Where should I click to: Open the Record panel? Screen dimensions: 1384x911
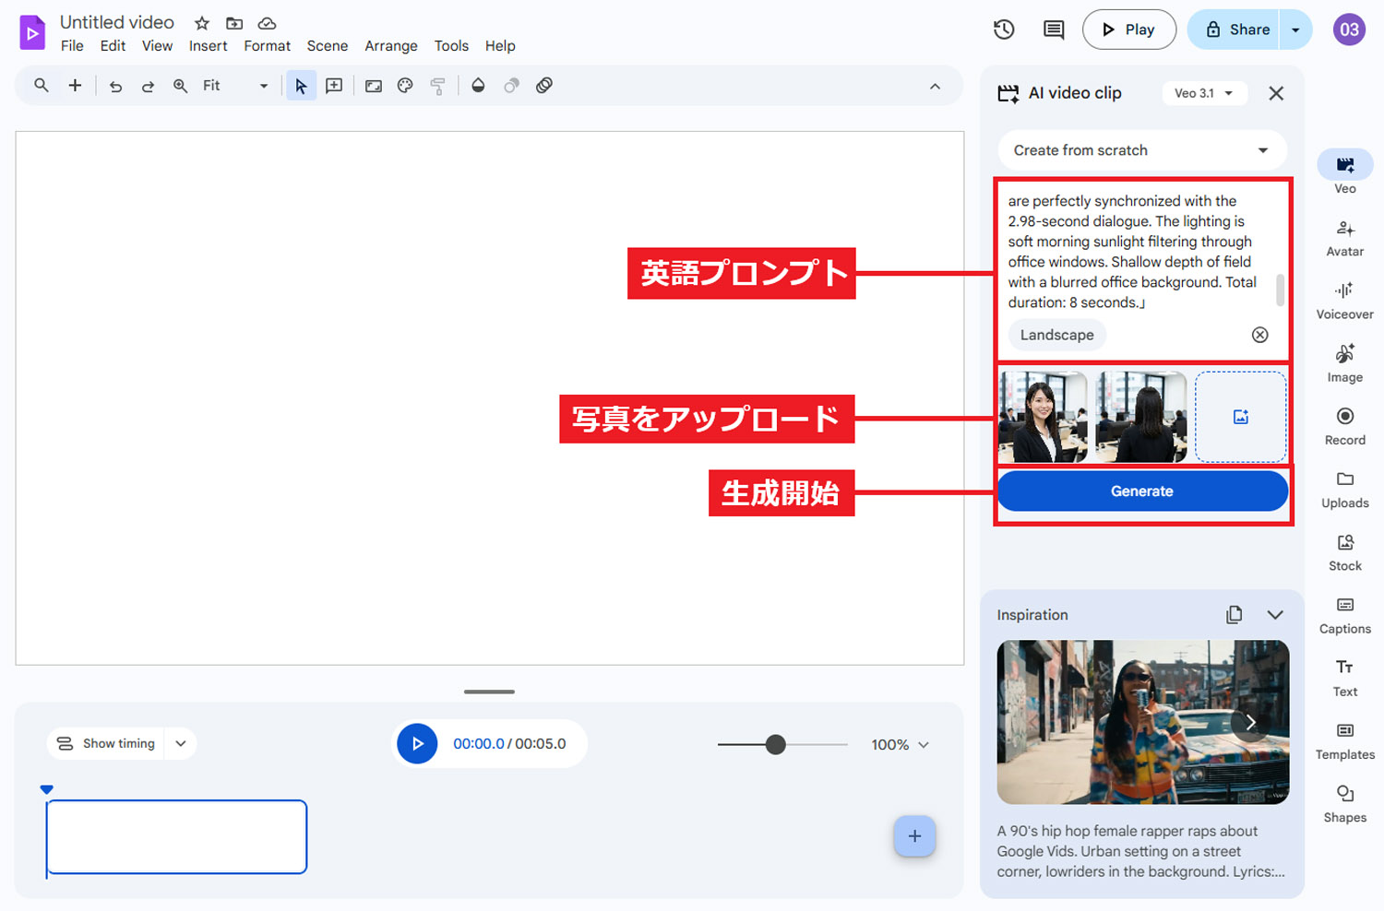(x=1344, y=425)
